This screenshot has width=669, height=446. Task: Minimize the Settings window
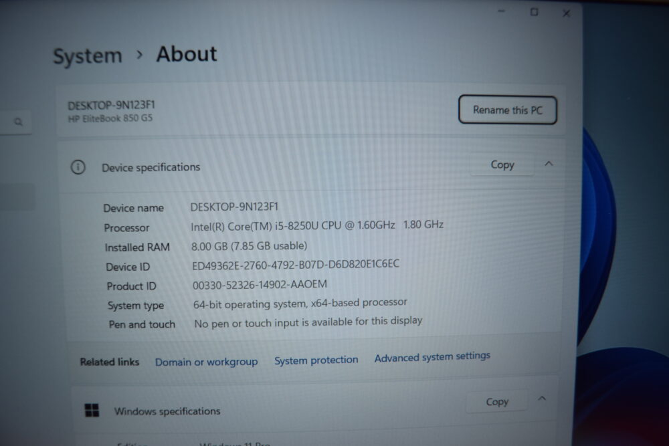501,11
